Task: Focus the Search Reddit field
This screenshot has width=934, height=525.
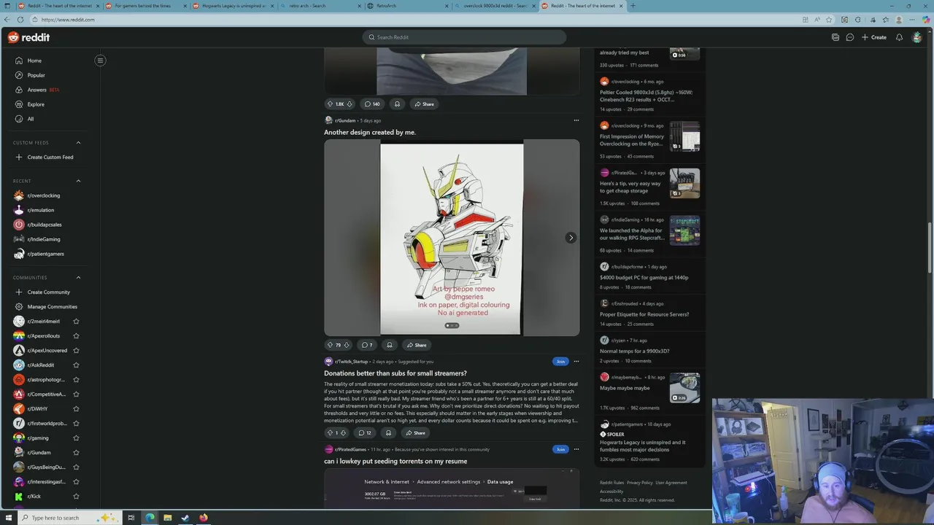Action: click(x=464, y=37)
